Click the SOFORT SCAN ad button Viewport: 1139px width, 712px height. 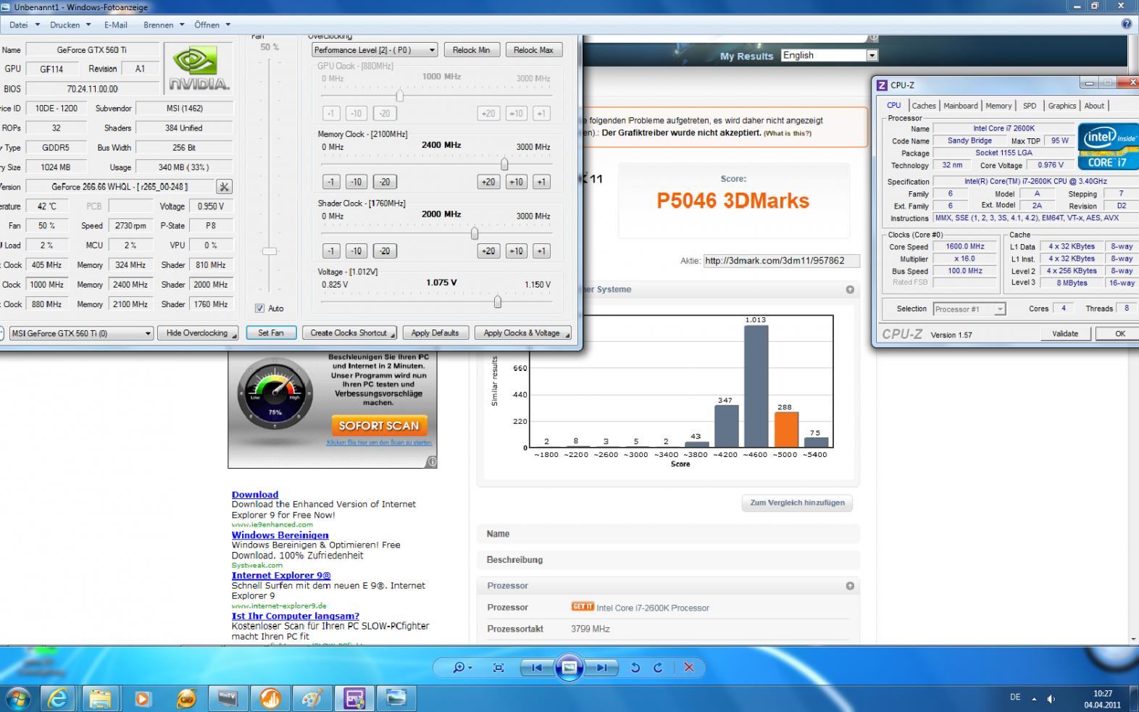tap(379, 425)
